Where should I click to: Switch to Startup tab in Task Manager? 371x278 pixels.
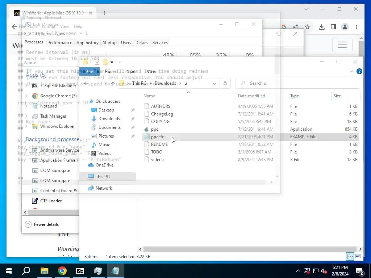click(x=109, y=43)
